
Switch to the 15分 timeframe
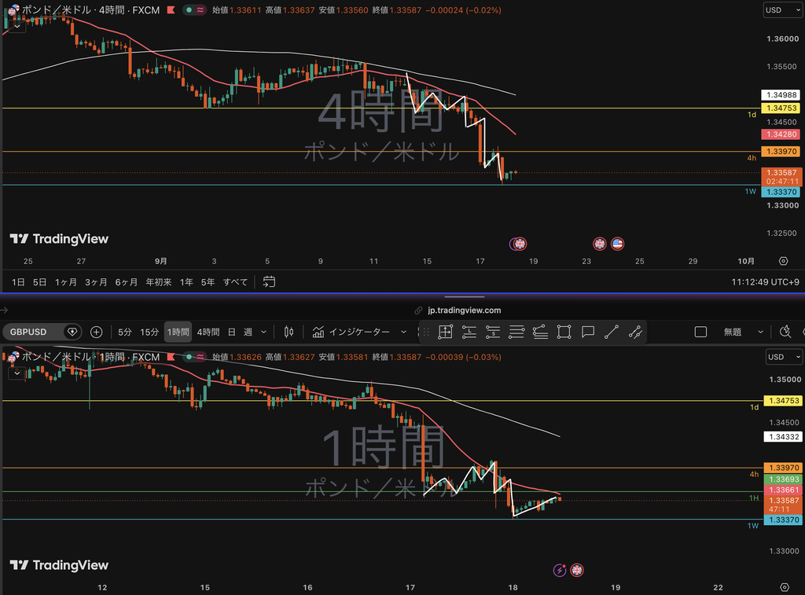click(149, 332)
